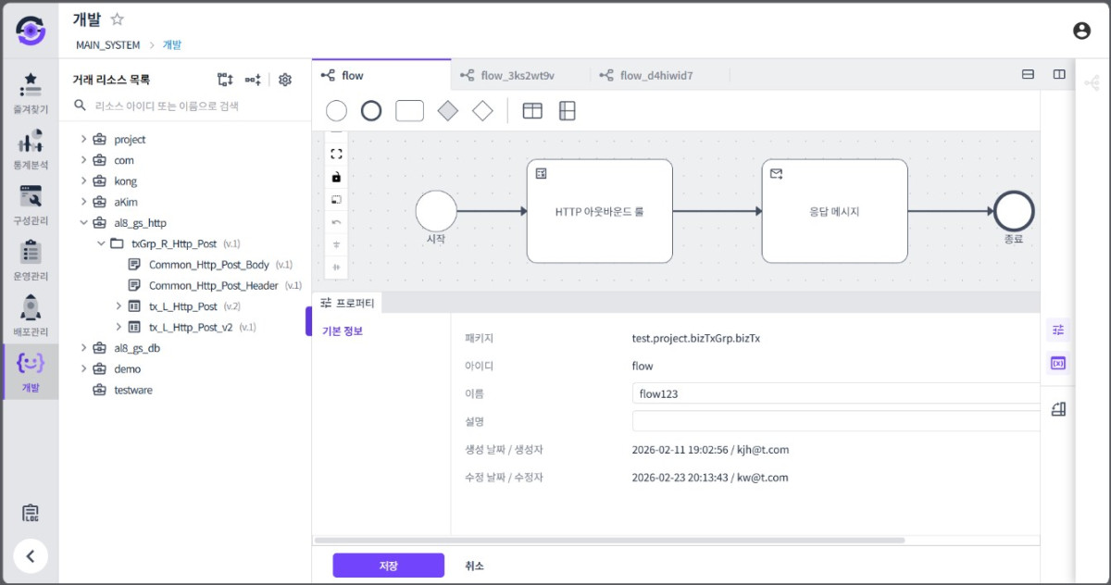Expand tx_L_Http_Post_v2 tree item
This screenshot has height=585, width=1111.
(x=118, y=327)
